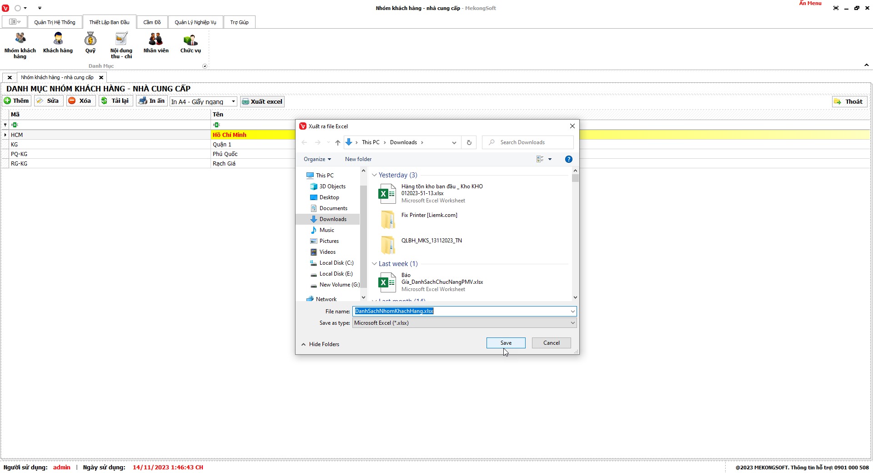Image resolution: width=873 pixels, height=473 pixels.
Task: Click the File name input field
Action: tap(461, 311)
